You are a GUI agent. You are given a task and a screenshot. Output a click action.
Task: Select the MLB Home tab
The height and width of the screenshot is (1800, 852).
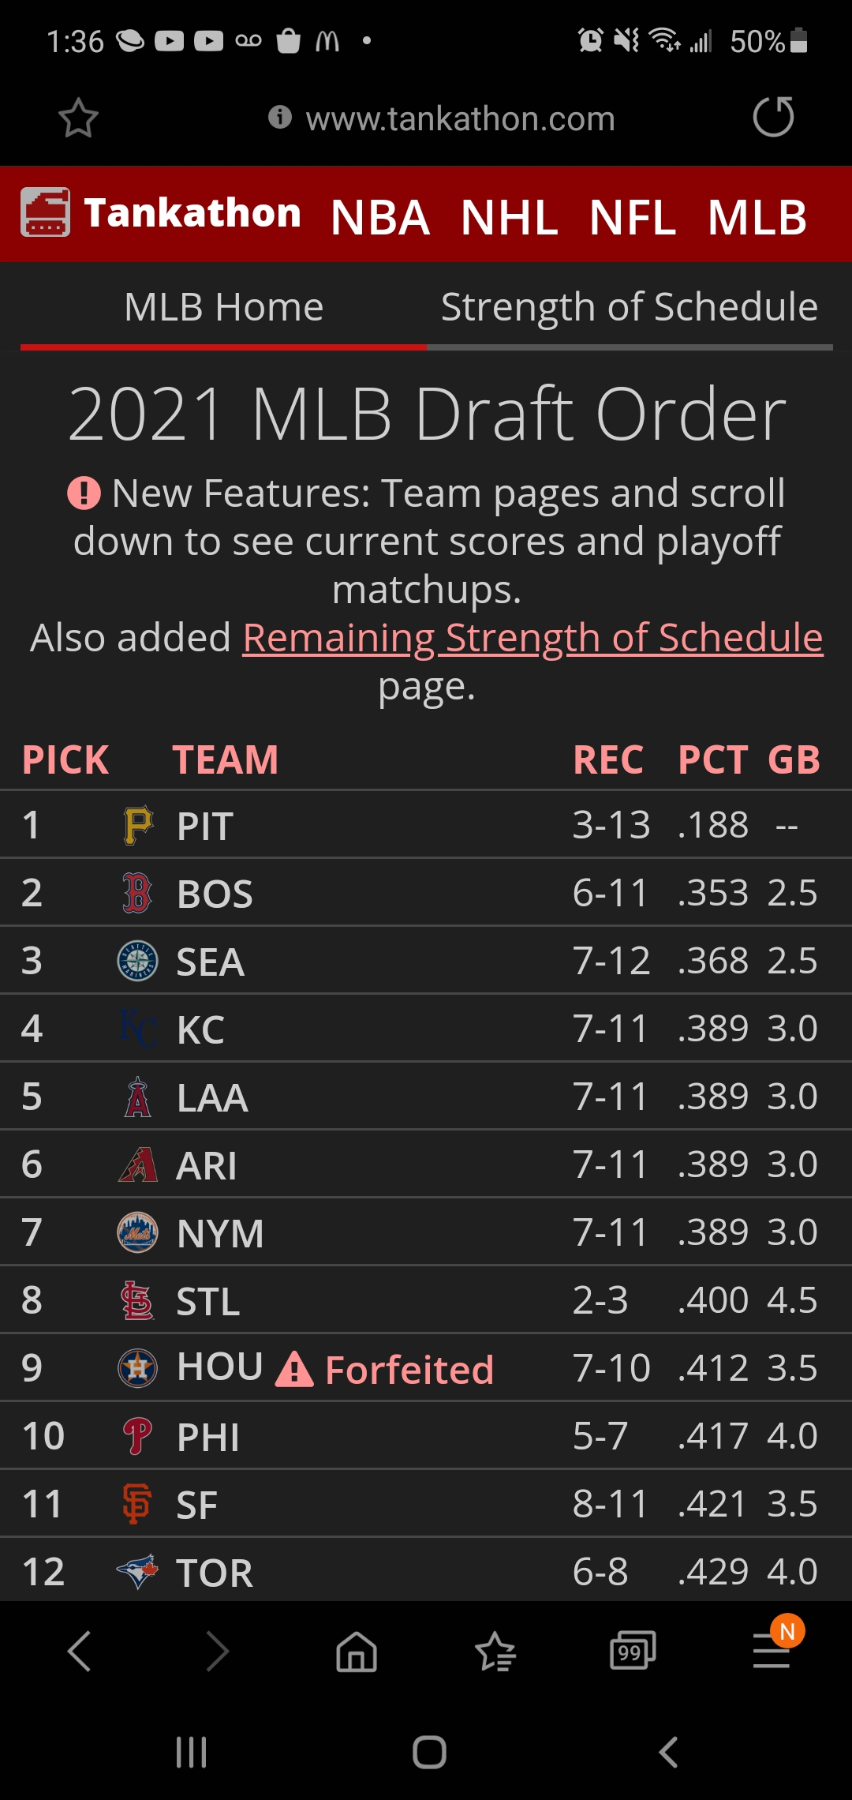click(223, 307)
